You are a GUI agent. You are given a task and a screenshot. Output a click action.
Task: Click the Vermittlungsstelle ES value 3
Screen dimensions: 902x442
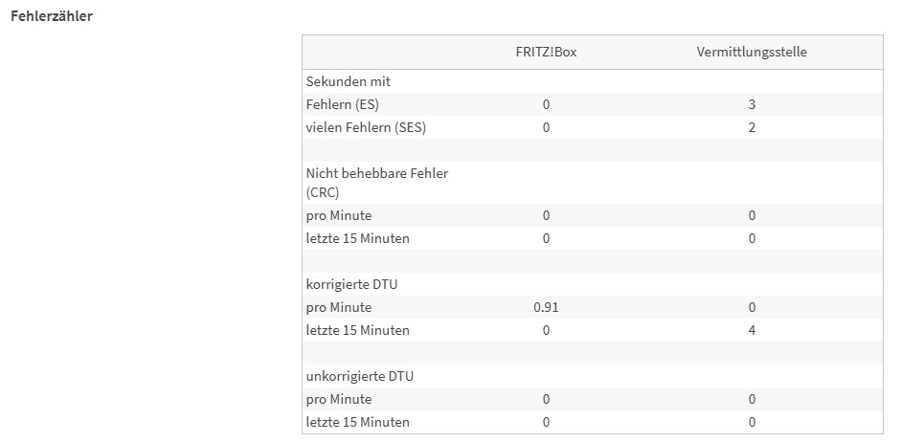[752, 104]
